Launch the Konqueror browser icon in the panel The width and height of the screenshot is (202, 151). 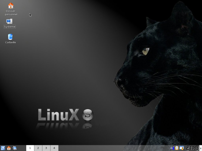[x=14, y=148]
